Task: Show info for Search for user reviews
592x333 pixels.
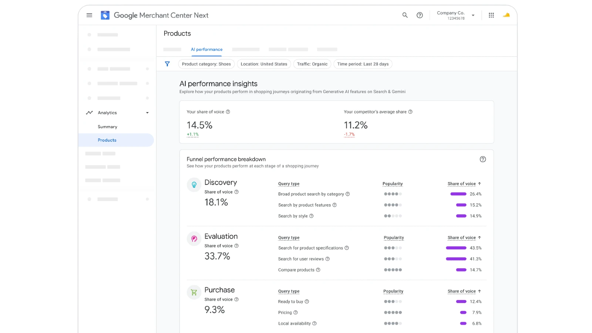Action: point(327,259)
